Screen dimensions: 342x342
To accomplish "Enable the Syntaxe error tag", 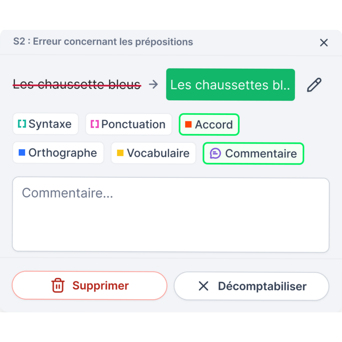I will coord(45,124).
